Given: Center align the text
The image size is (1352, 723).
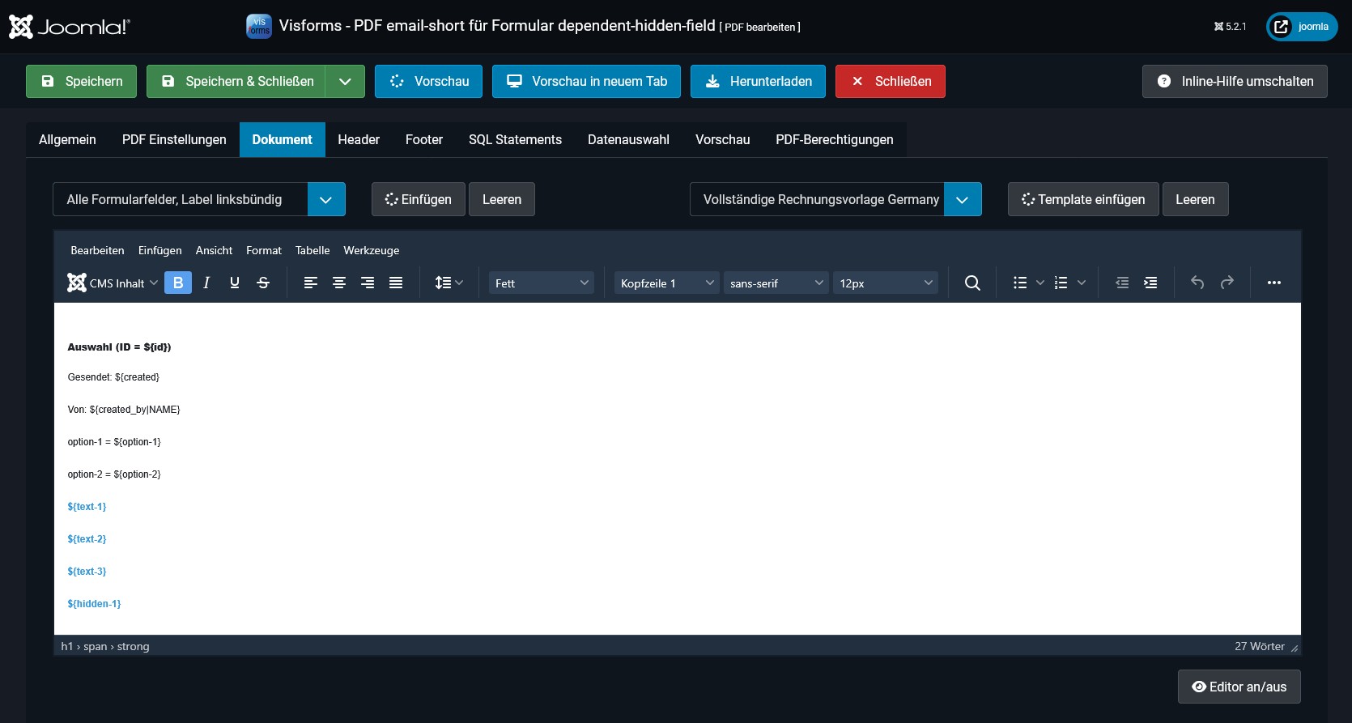Looking at the screenshot, I should click(339, 283).
